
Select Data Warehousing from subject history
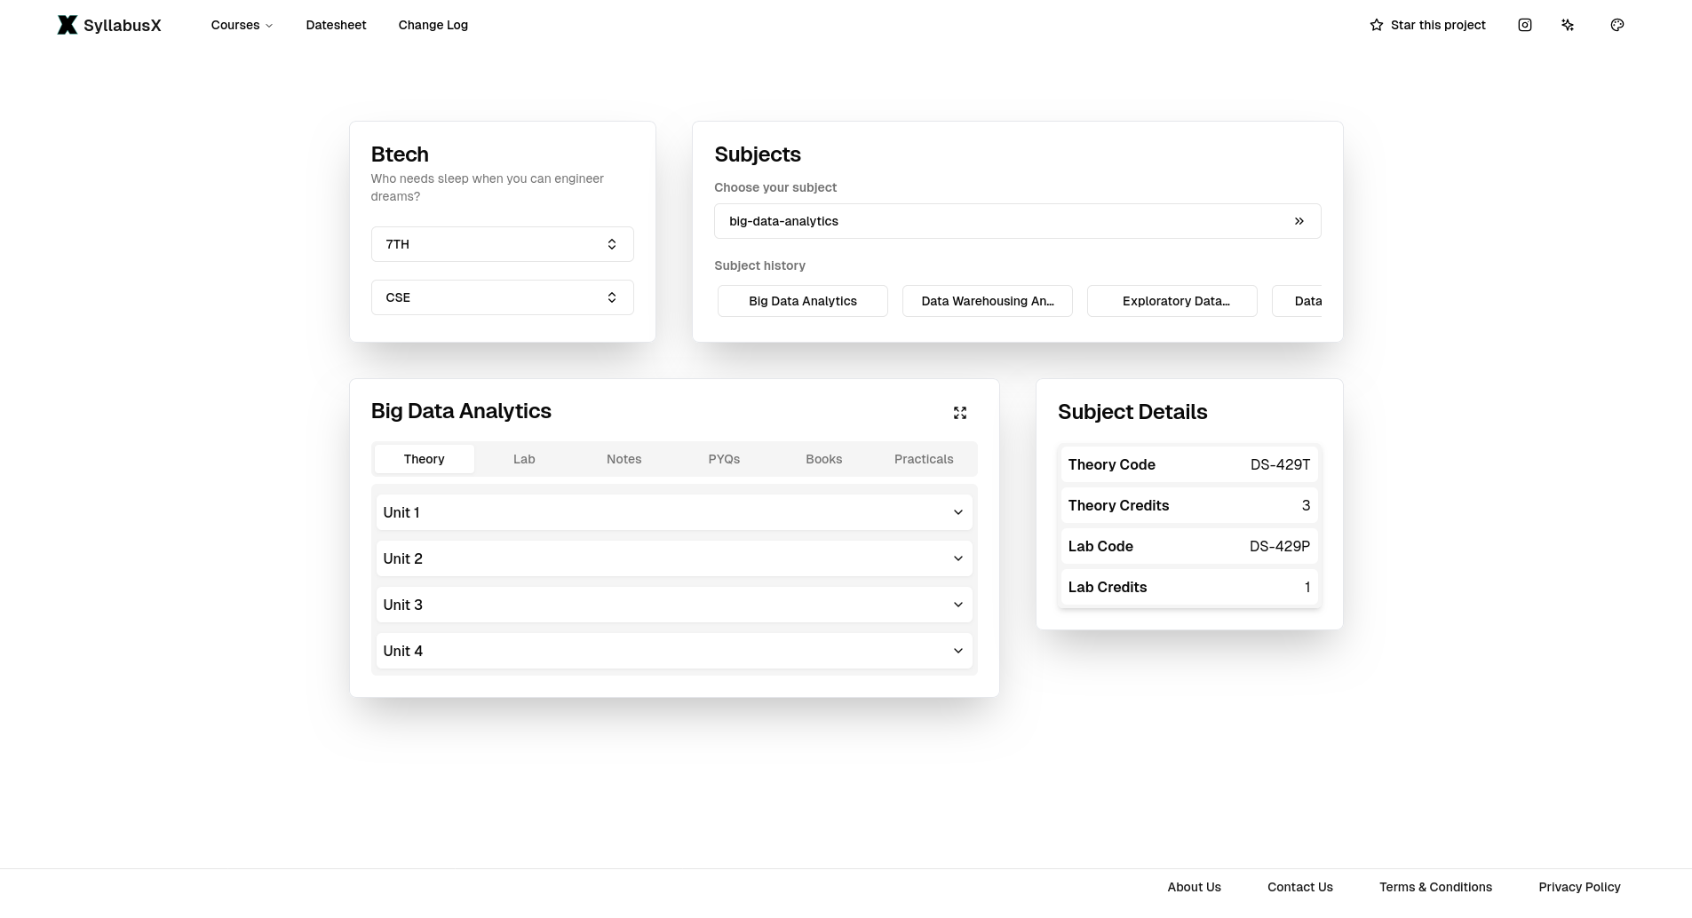point(987,301)
